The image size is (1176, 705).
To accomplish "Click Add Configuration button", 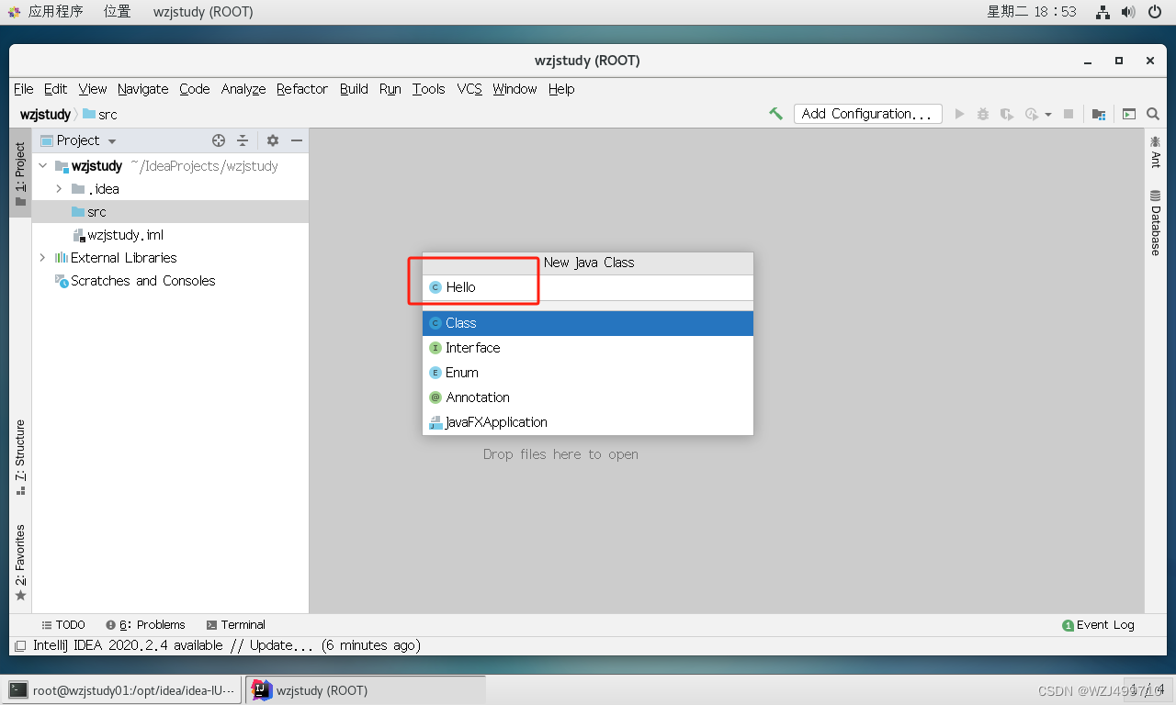I will 868,114.
